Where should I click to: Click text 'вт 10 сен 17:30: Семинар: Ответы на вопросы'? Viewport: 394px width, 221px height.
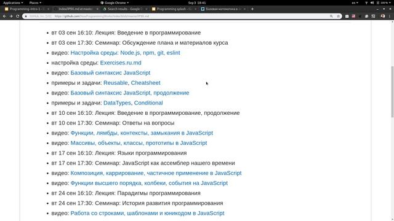(x=113, y=123)
